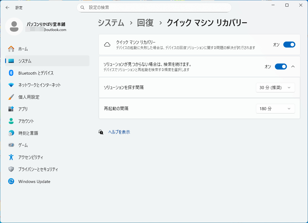
Task: Select the アプリ icon in sidebar
Action: click(11, 109)
